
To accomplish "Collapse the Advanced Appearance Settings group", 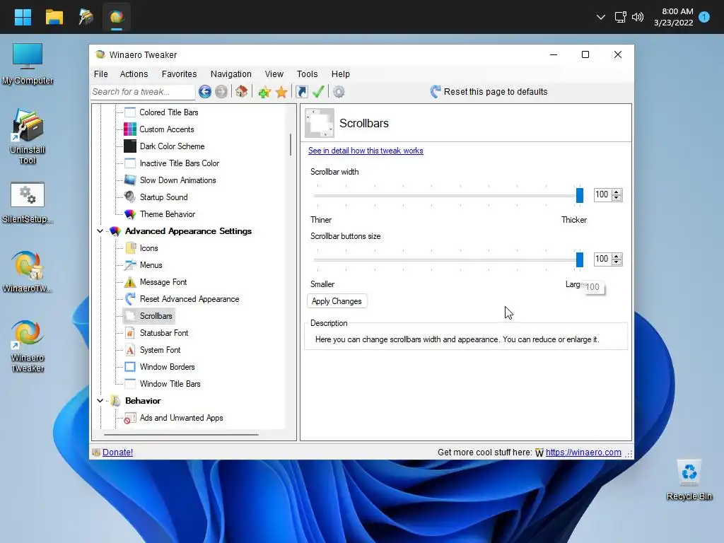I will [x=100, y=231].
